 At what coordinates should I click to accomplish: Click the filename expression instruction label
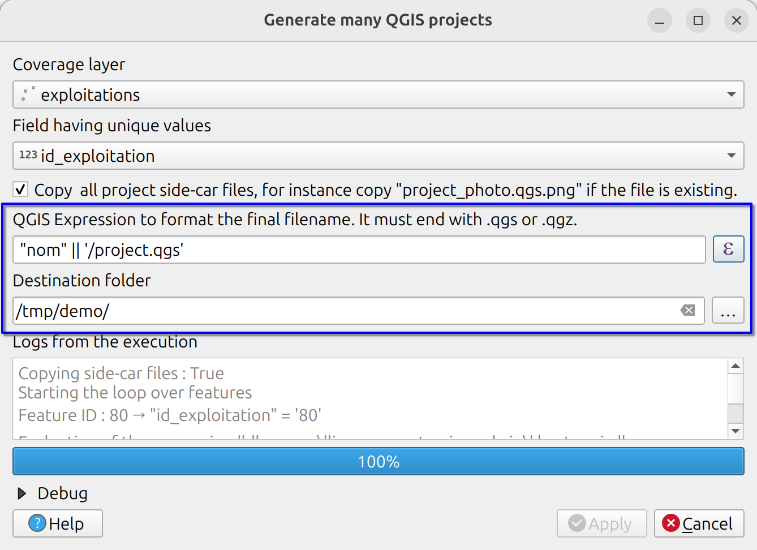pyautogui.click(x=295, y=220)
